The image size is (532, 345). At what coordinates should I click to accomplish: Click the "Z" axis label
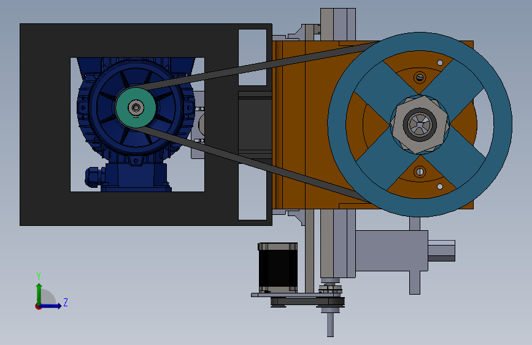pos(66,303)
